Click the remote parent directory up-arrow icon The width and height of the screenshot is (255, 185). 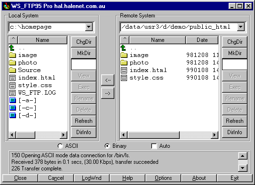pos(123,48)
